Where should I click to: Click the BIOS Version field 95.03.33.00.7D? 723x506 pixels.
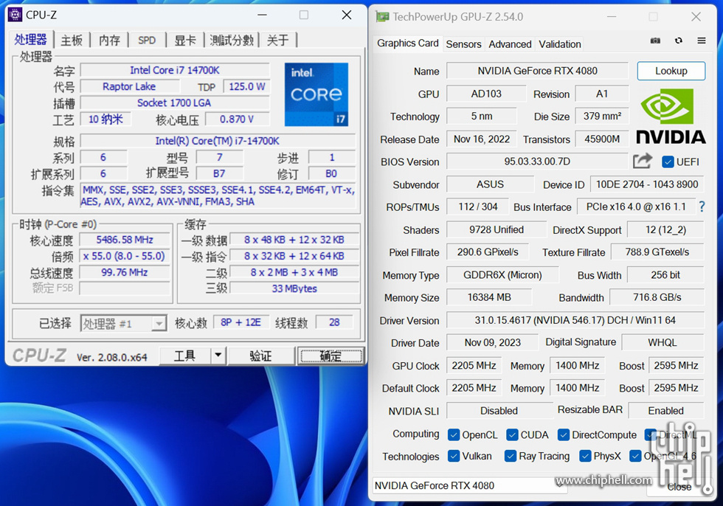537,162
